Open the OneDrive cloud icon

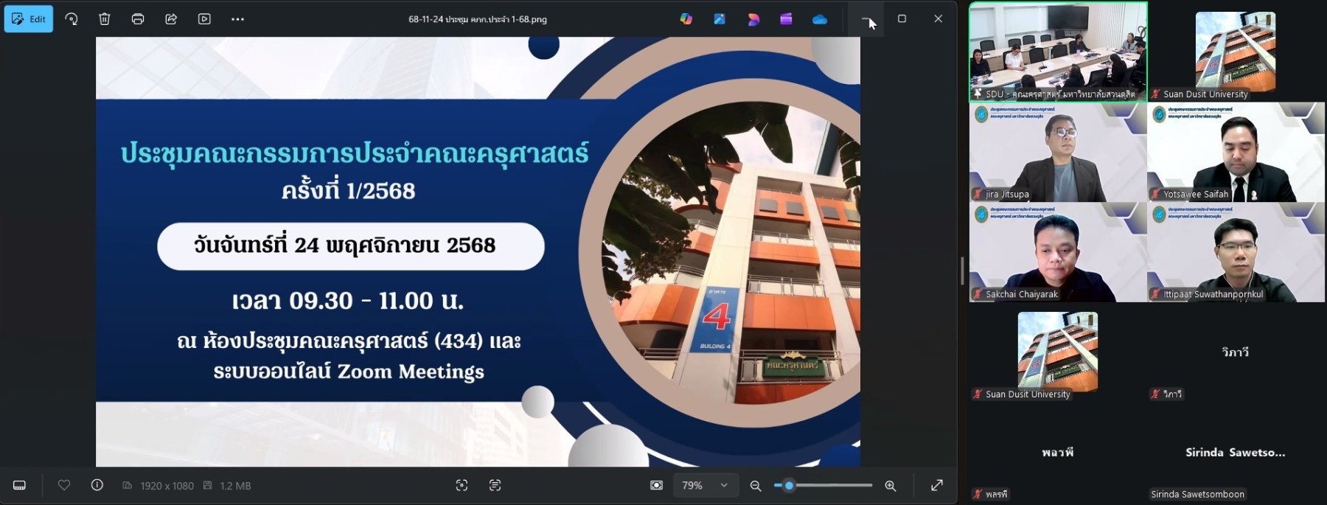click(x=820, y=19)
